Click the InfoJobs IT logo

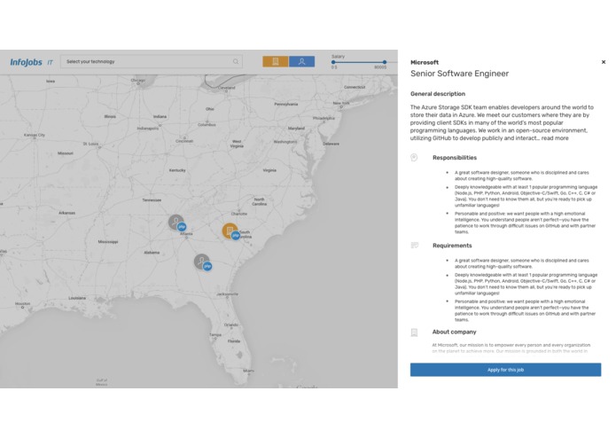coord(31,62)
